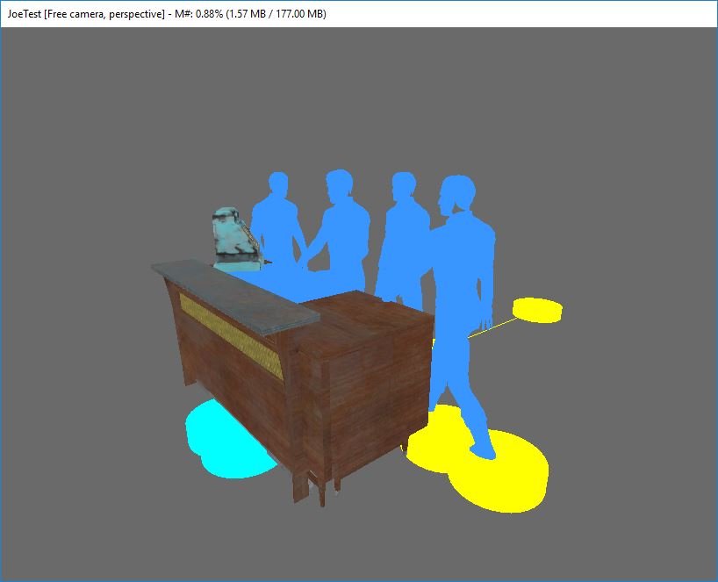This screenshot has height=582, width=718.
Task: Click the JoeTest window title text
Action: click(x=167, y=14)
